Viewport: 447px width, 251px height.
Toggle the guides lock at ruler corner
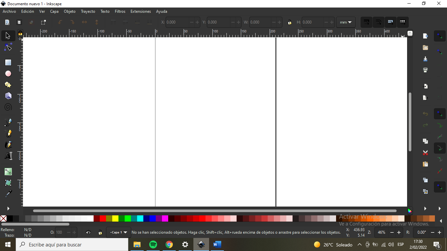point(20,33)
